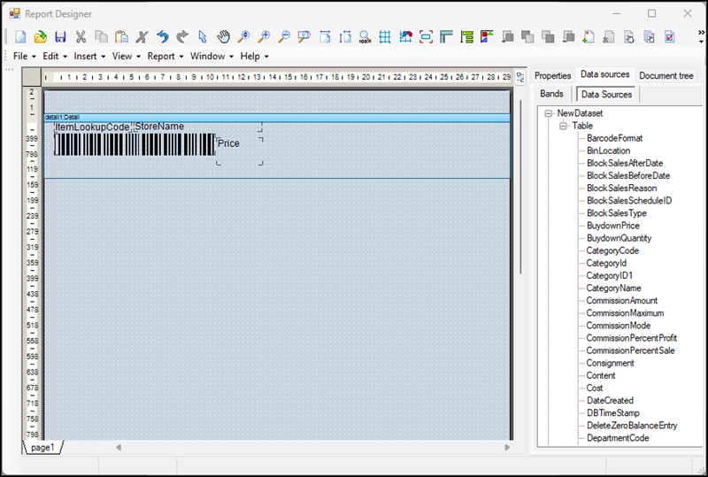Open the Edit menu

tap(55, 56)
